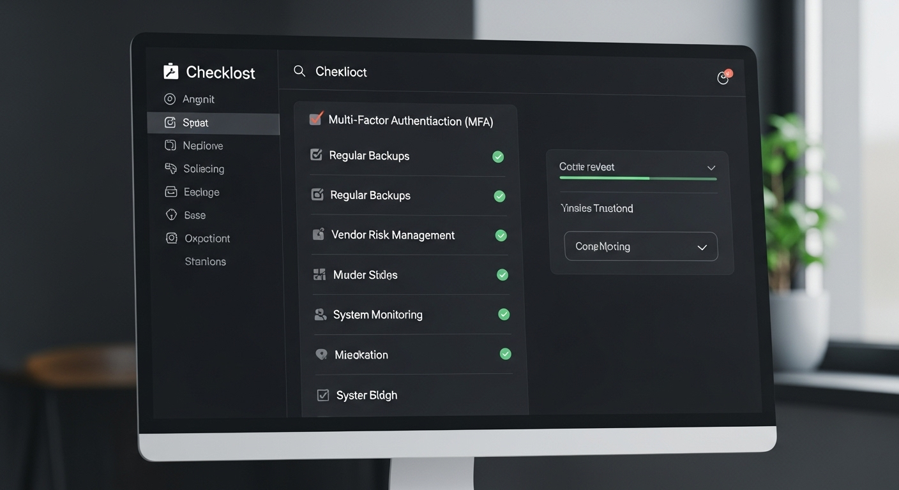This screenshot has height=490, width=899.
Task: Click the chevron arrow inside ConeMoting box
Action: tap(702, 248)
